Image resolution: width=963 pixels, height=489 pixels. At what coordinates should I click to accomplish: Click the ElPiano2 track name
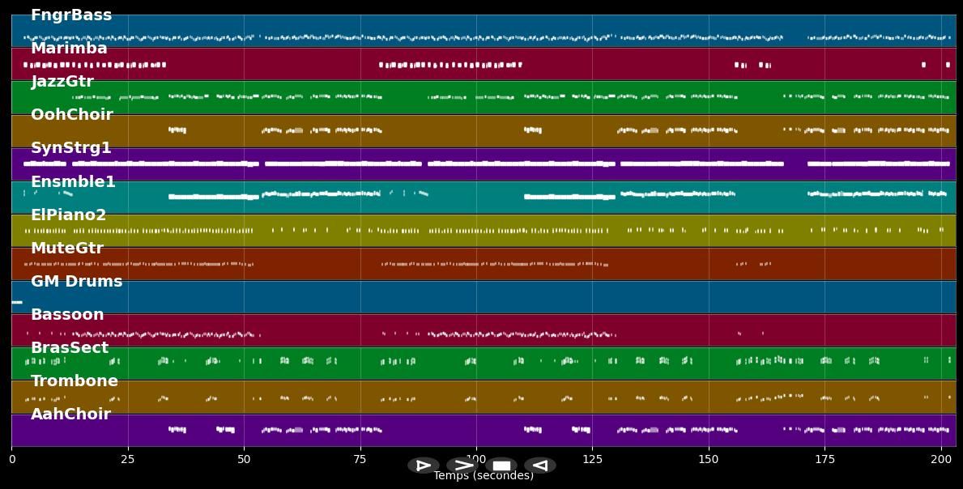69,215
